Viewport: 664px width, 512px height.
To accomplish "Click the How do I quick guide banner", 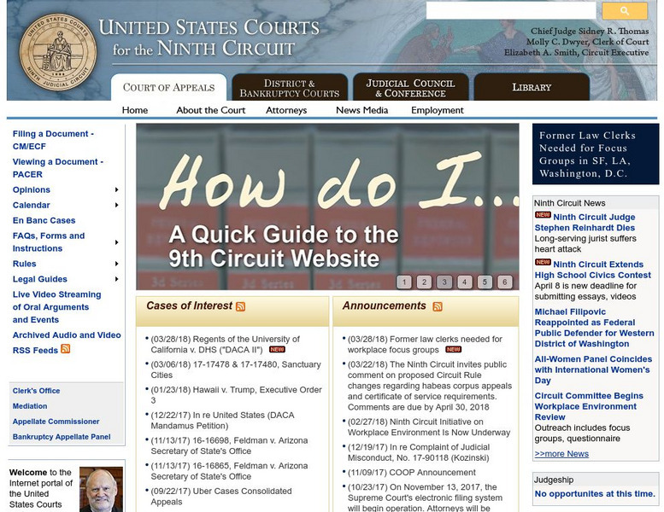I will (327, 207).
